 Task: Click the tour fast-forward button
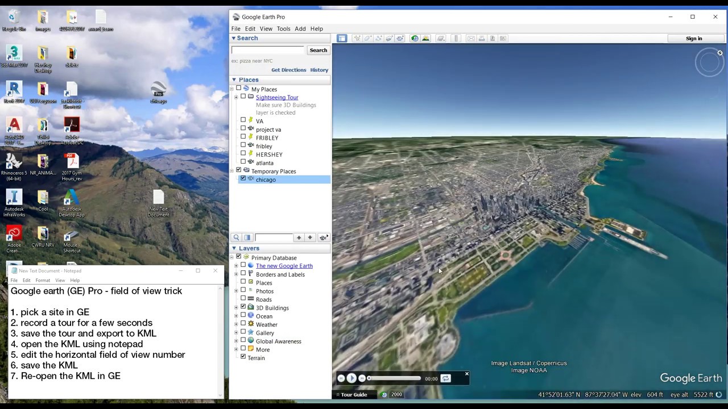click(362, 378)
